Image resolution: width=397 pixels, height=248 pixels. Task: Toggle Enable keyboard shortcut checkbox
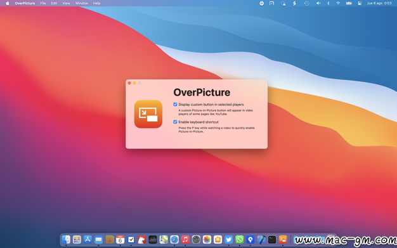[x=175, y=122]
